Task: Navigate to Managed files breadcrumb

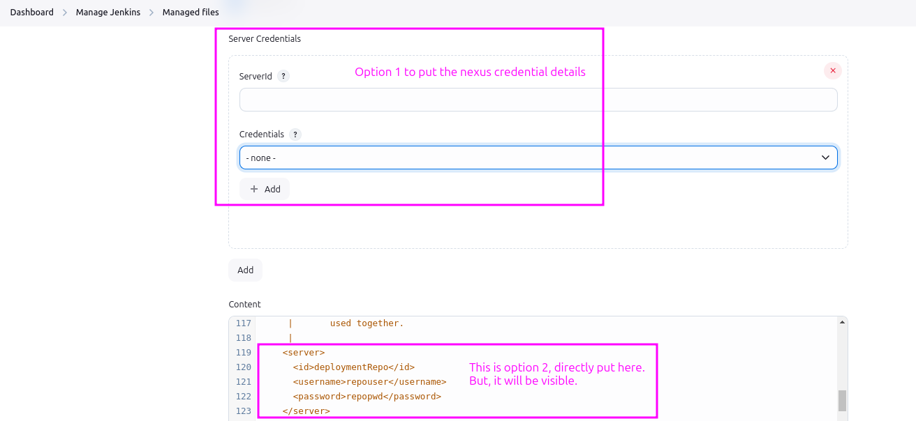Action: click(191, 13)
